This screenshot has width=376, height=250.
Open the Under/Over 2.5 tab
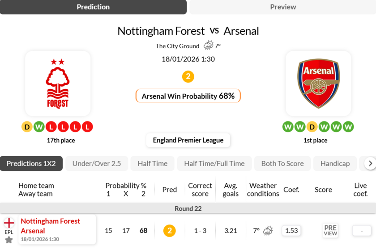pos(97,163)
